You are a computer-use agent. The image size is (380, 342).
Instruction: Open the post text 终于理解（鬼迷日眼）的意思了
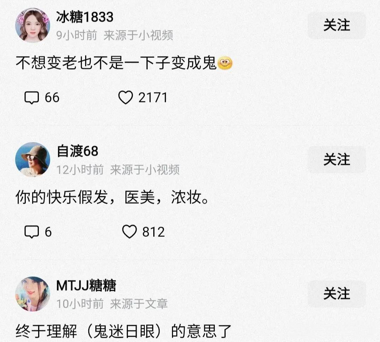click(124, 331)
